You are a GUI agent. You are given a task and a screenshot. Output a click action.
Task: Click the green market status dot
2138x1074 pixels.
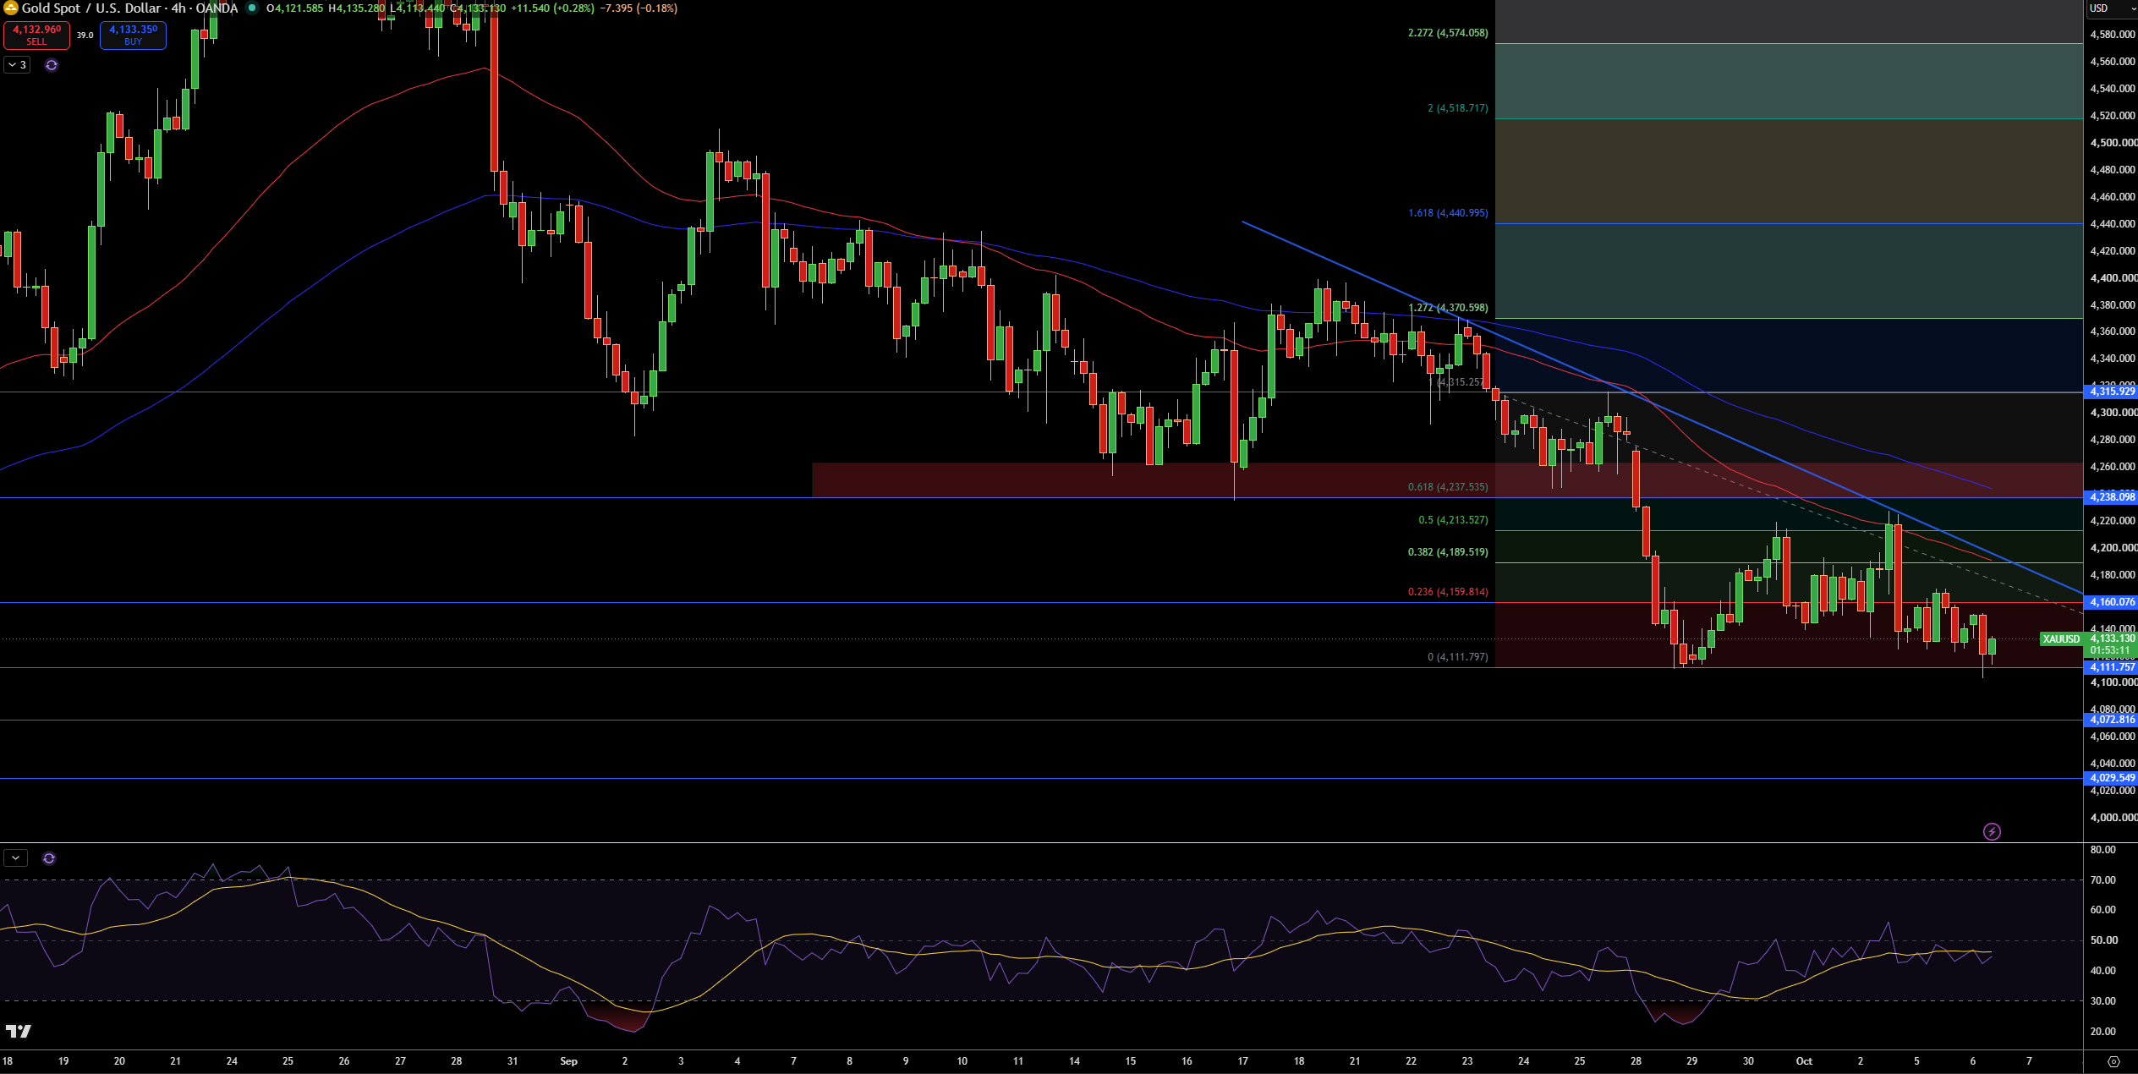coord(252,8)
